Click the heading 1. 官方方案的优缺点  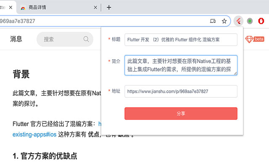point(45,156)
